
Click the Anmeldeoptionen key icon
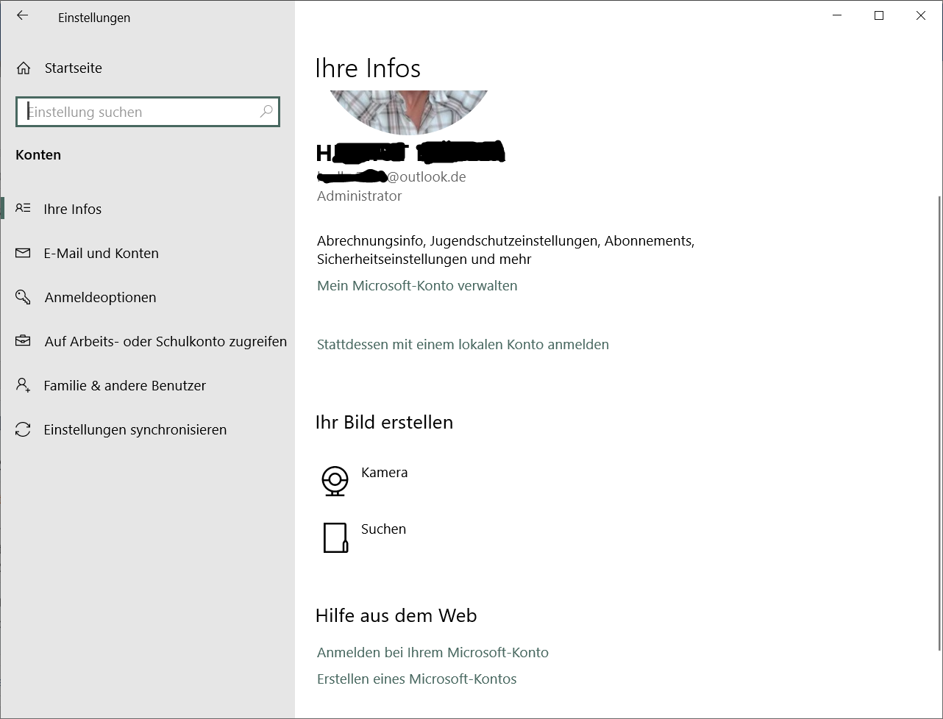pyautogui.click(x=23, y=297)
